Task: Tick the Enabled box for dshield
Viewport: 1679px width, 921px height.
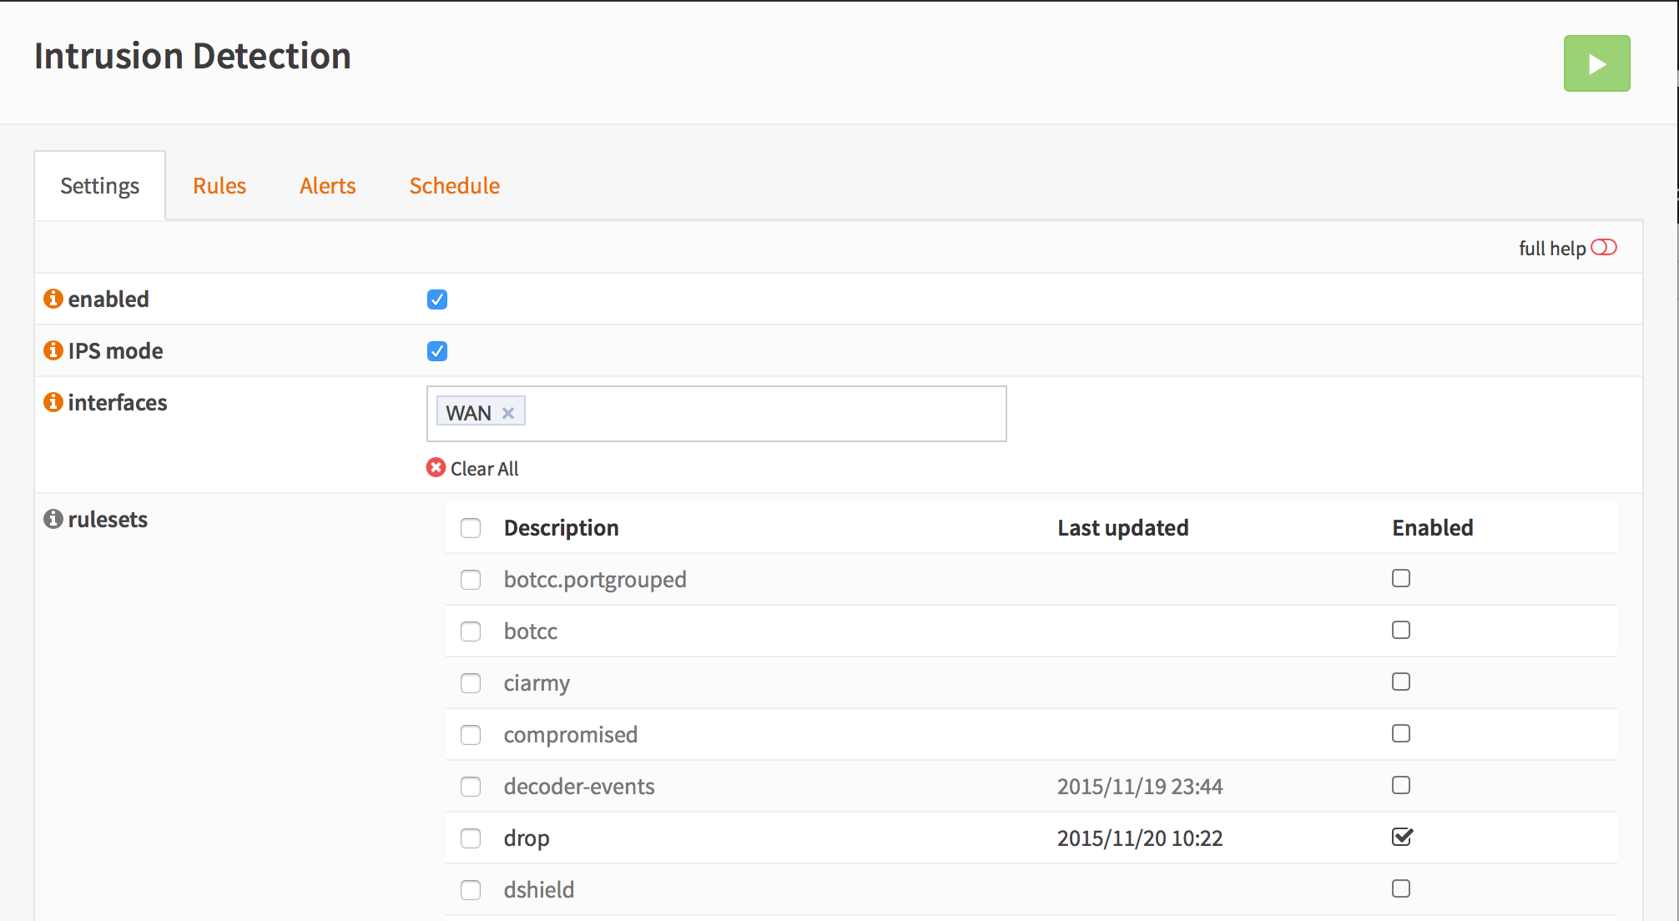Action: [x=1401, y=888]
